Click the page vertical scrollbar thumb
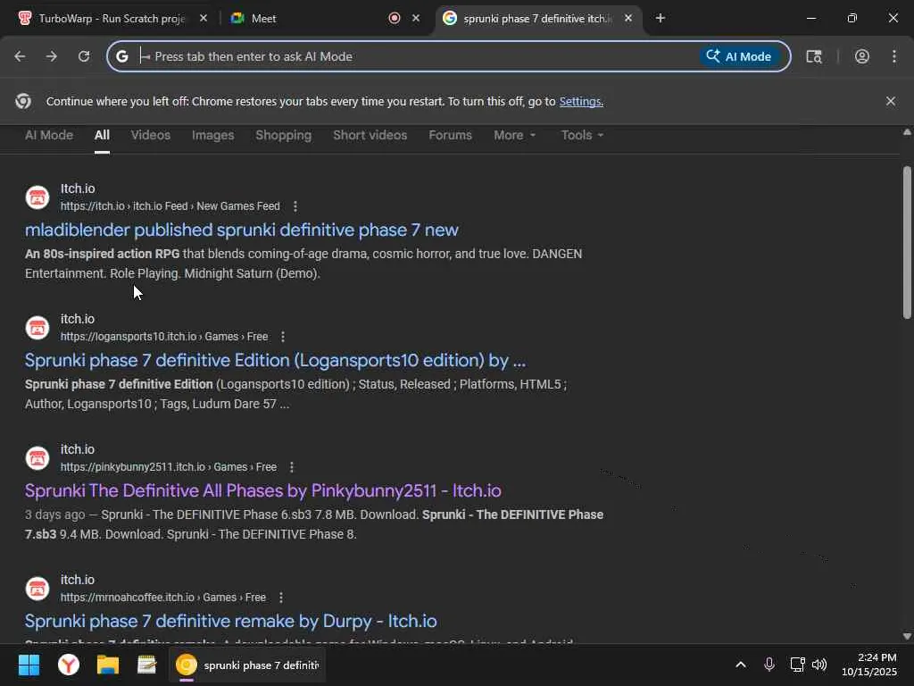Viewport: 914px width, 686px height. 907,242
